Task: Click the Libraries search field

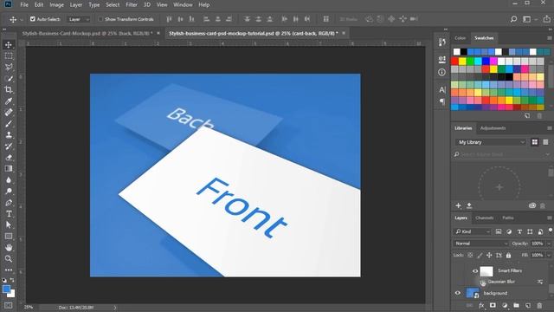Action: coord(502,154)
